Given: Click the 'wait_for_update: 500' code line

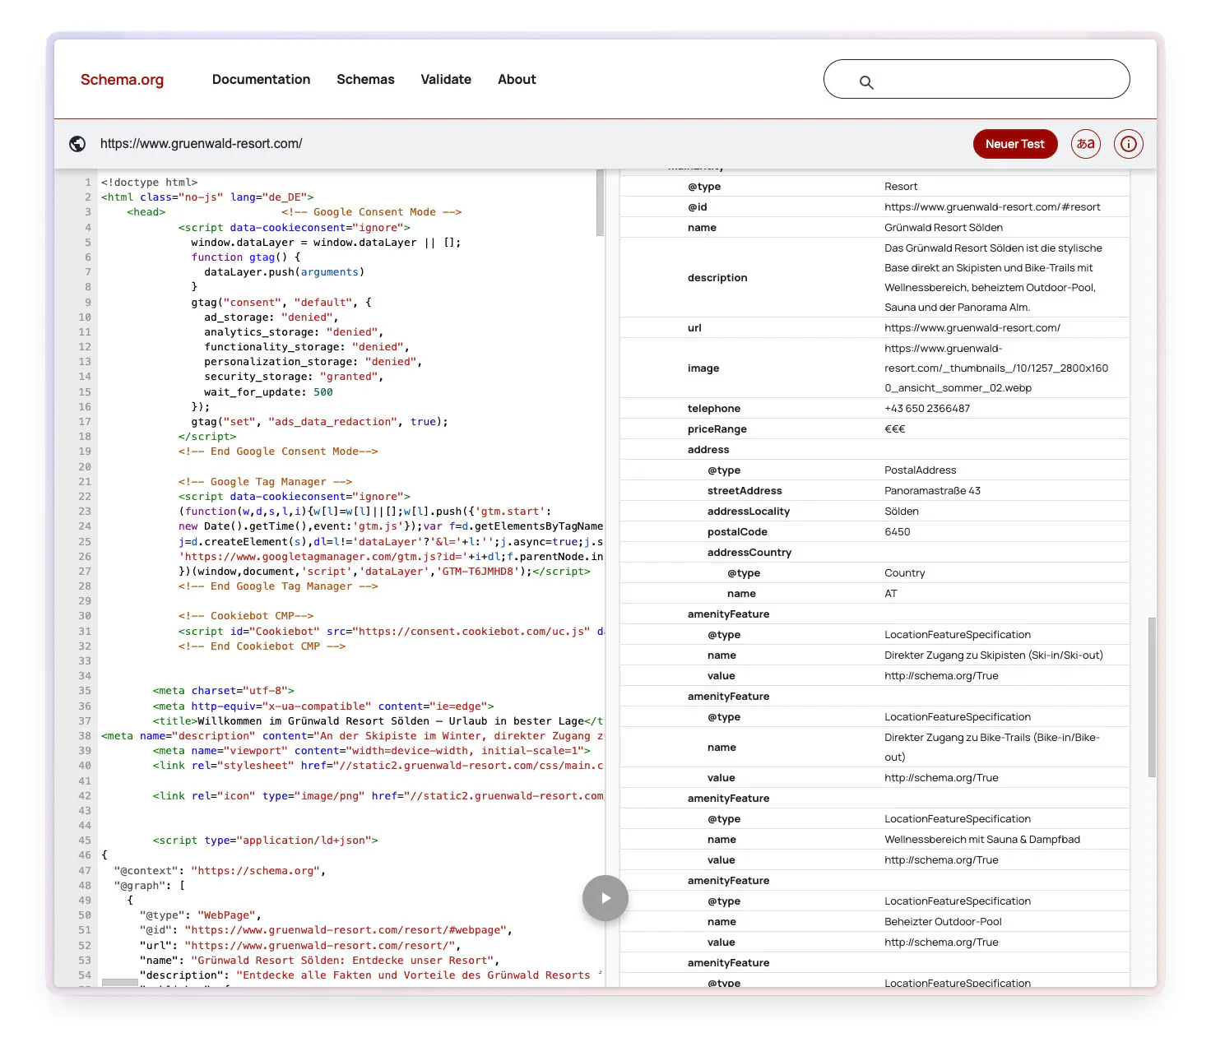Looking at the screenshot, I should [268, 392].
